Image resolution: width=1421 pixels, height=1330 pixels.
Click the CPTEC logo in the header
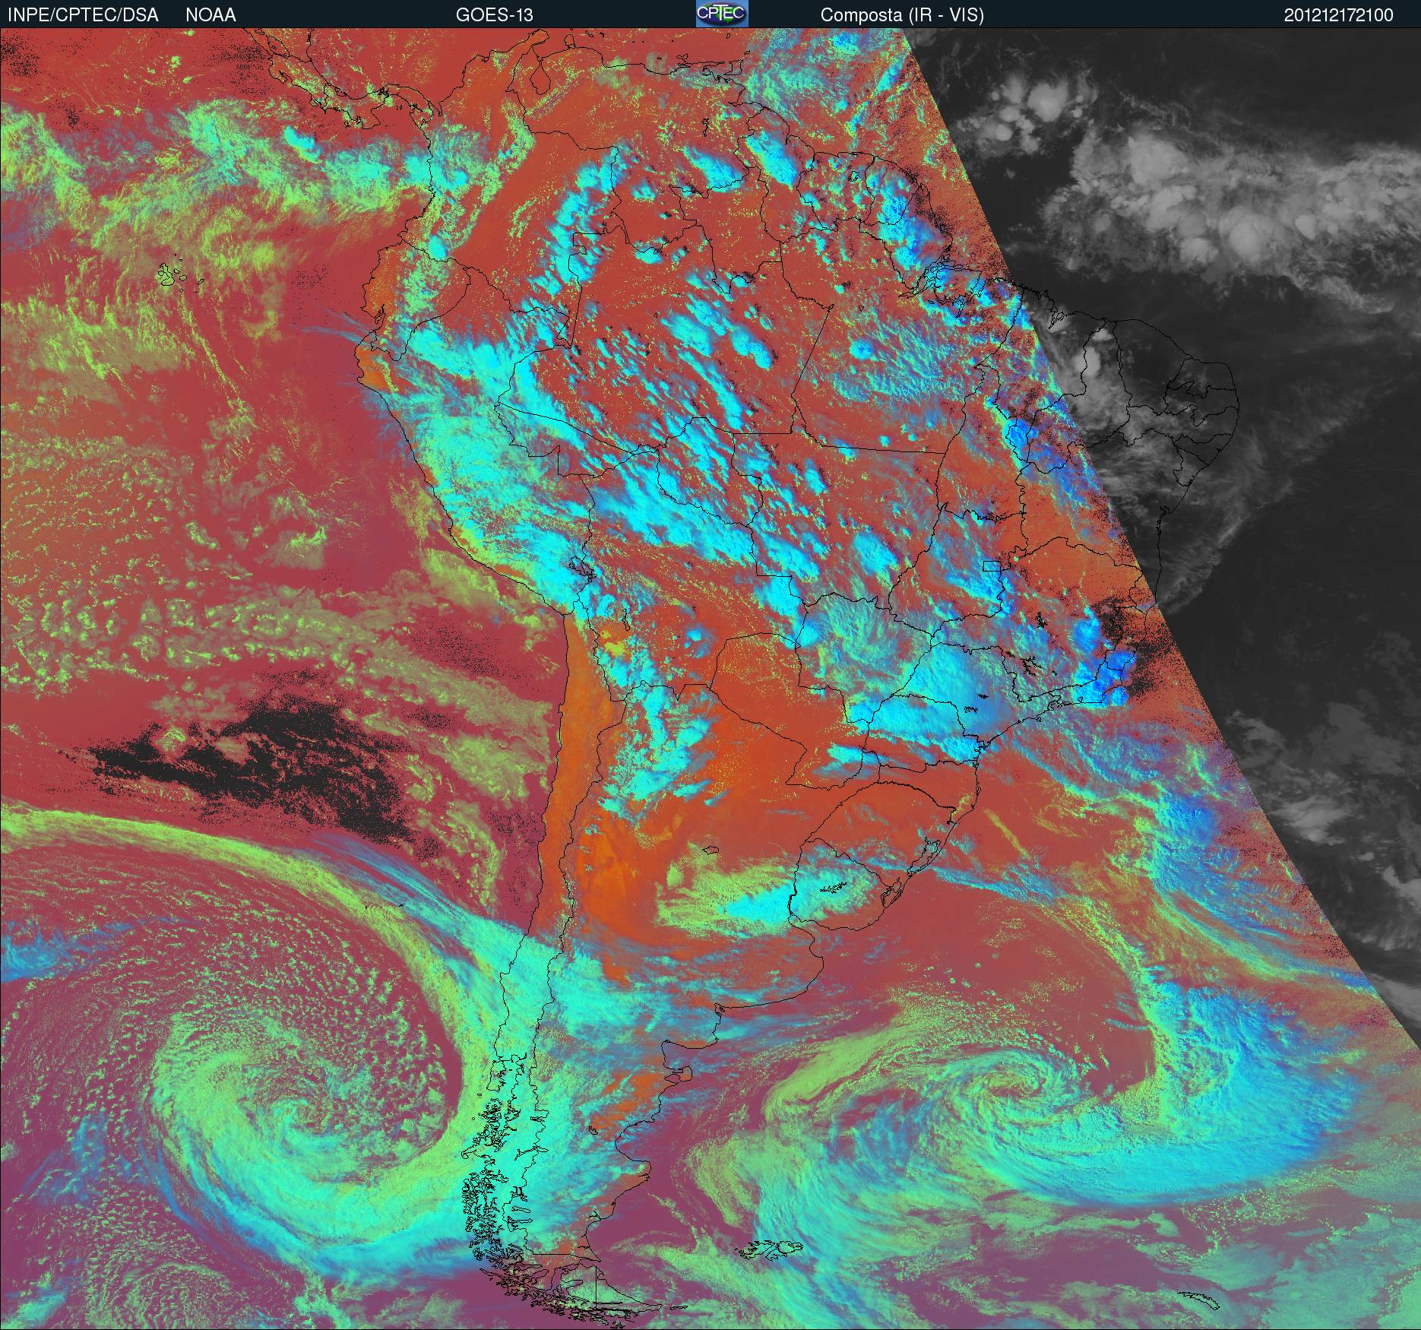point(722,14)
